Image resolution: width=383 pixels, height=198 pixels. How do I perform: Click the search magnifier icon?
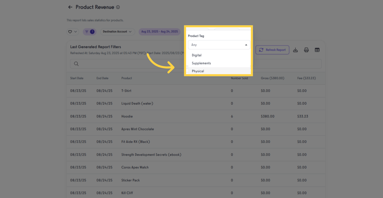(76, 64)
